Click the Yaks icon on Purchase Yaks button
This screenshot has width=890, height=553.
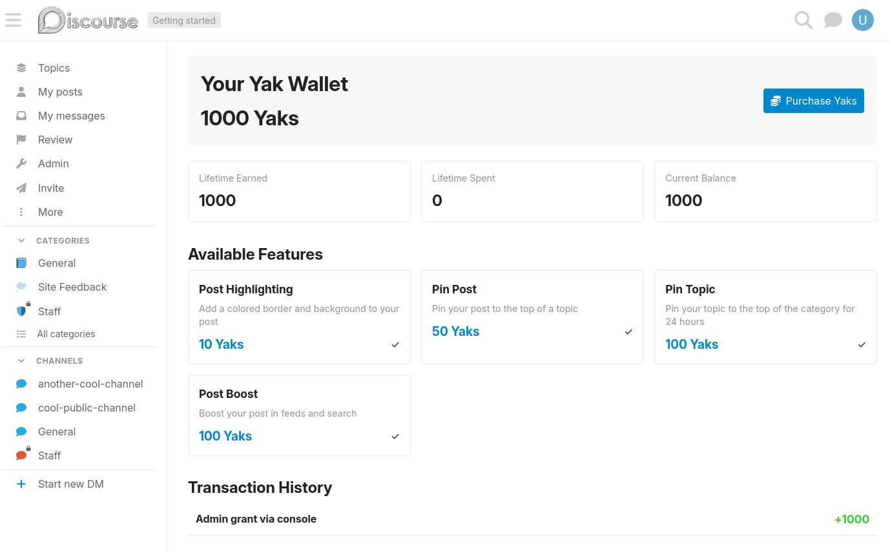point(774,101)
